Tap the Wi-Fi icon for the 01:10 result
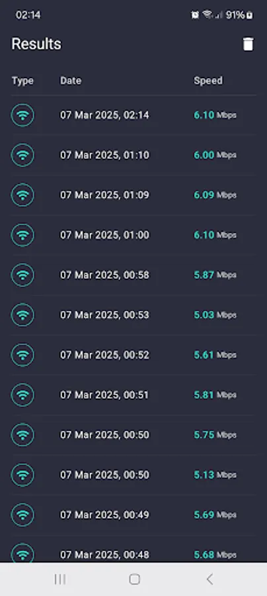 coord(22,155)
